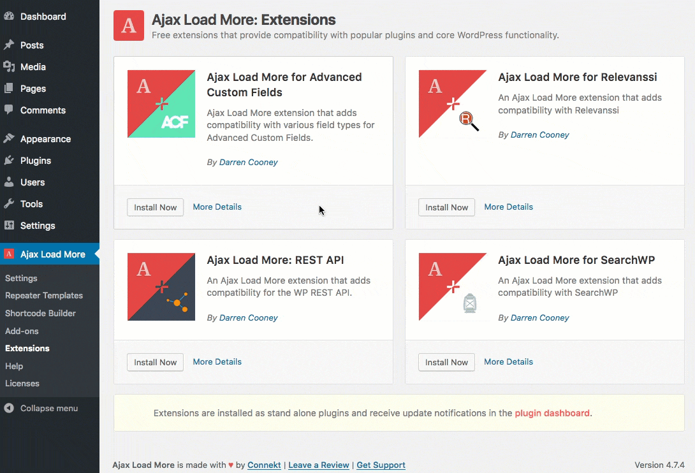
Task: Click the Plugins plug icon
Action: click(x=9, y=160)
